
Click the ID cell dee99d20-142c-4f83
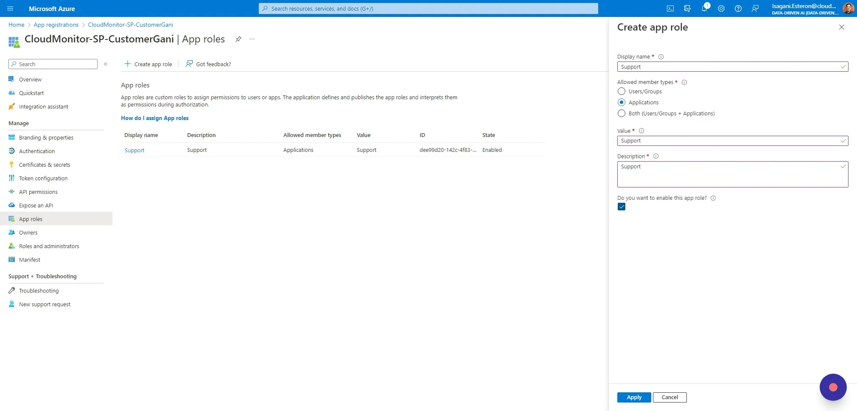pyautogui.click(x=448, y=150)
